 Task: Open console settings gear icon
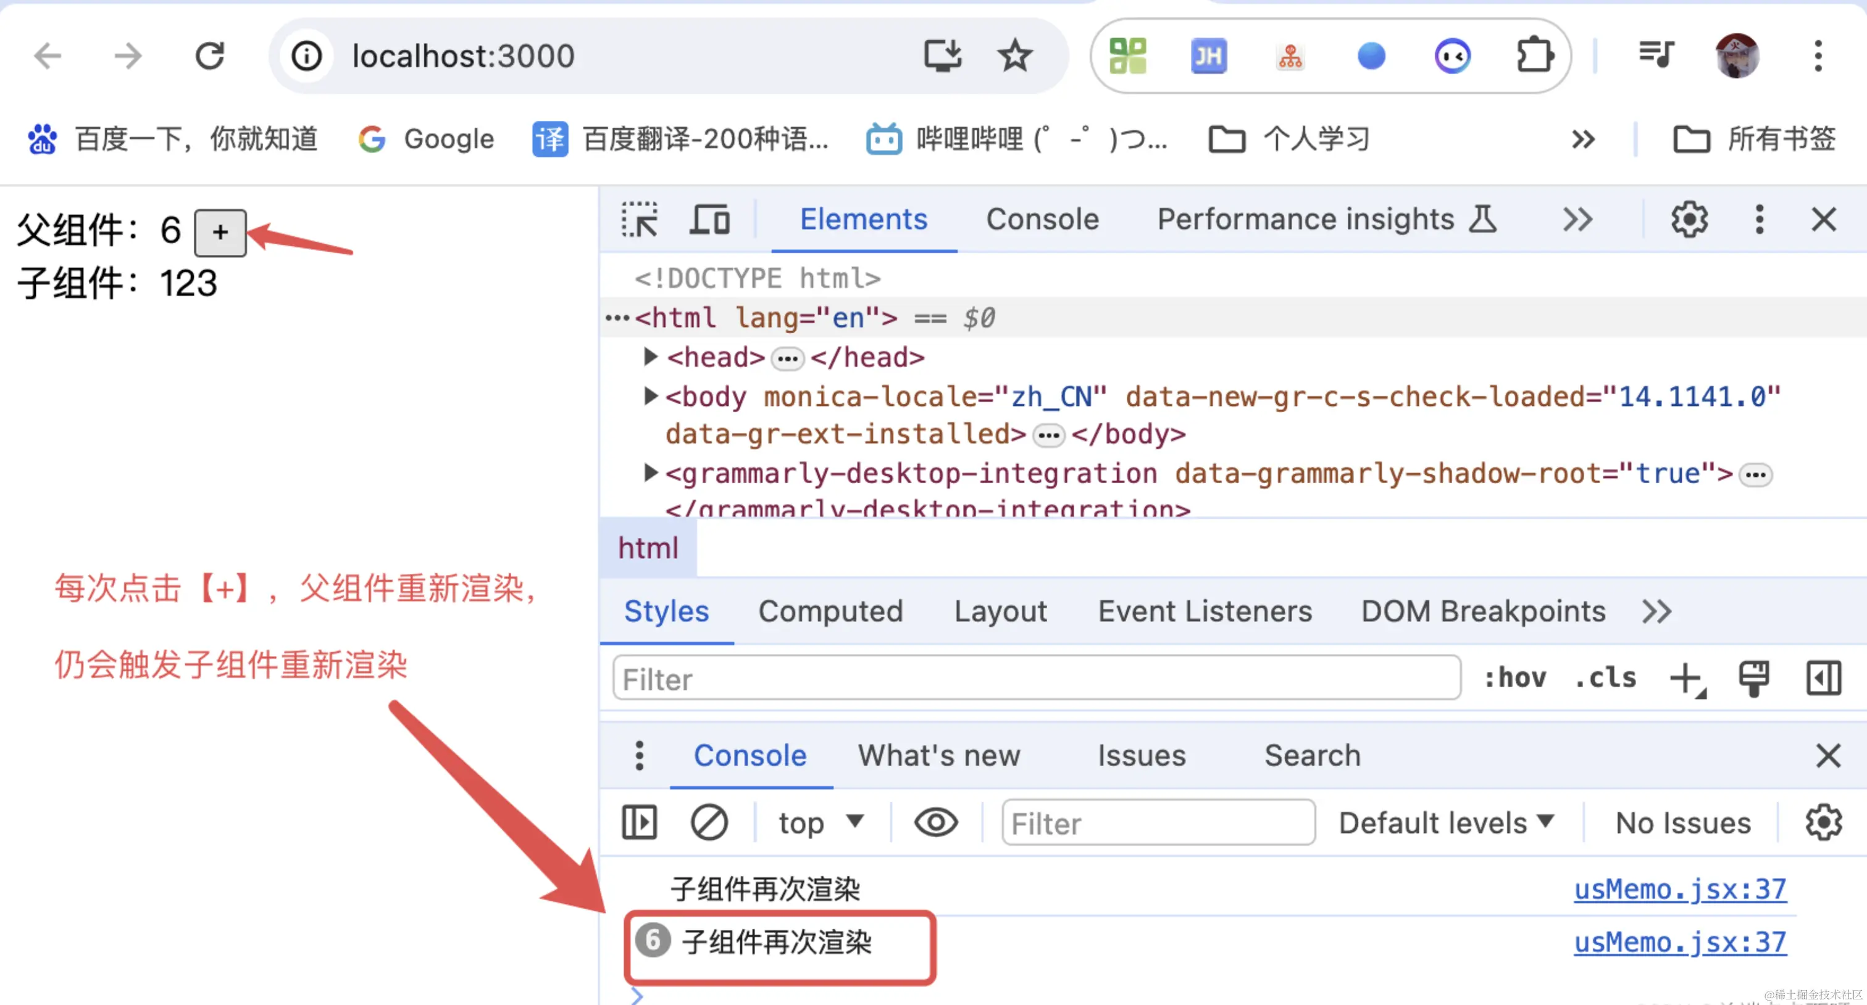pyautogui.click(x=1823, y=822)
